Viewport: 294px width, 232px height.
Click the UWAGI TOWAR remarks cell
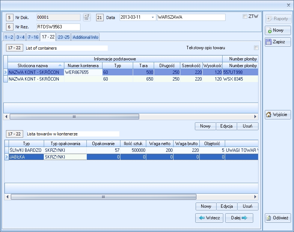[x=242, y=150]
